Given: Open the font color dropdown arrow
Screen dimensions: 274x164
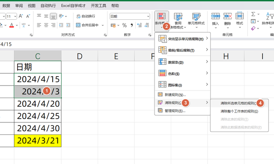Looking at the screenshot, I should tap(17, 25).
